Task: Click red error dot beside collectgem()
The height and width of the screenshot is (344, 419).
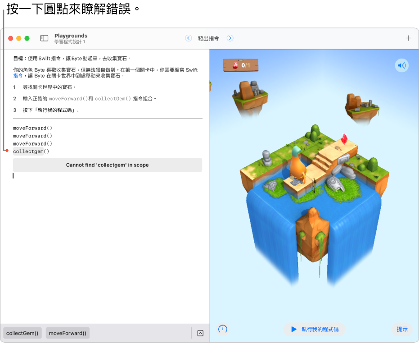Action: coord(7,151)
